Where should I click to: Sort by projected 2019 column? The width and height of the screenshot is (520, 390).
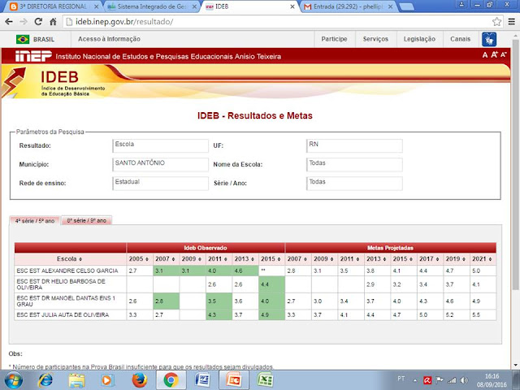457,258
